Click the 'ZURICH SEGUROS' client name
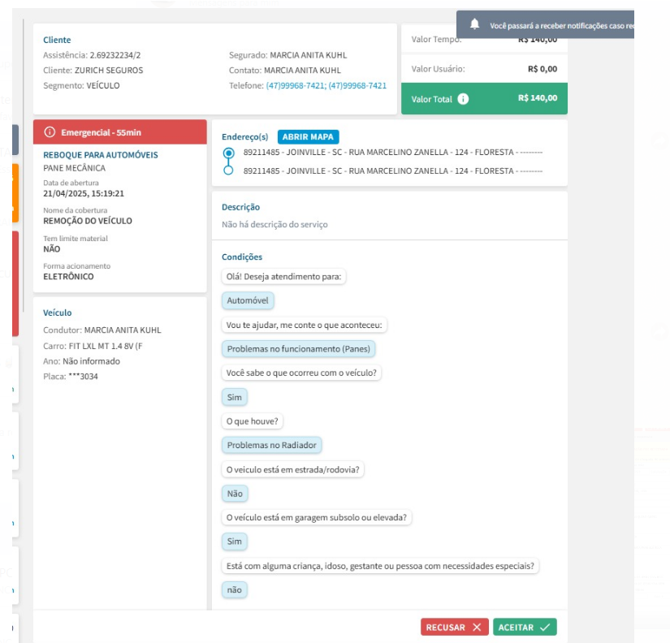The image size is (670, 643). pyautogui.click(x=109, y=70)
